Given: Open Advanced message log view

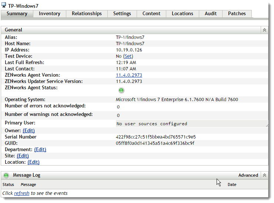Looking at the screenshot, I should [x=248, y=175].
